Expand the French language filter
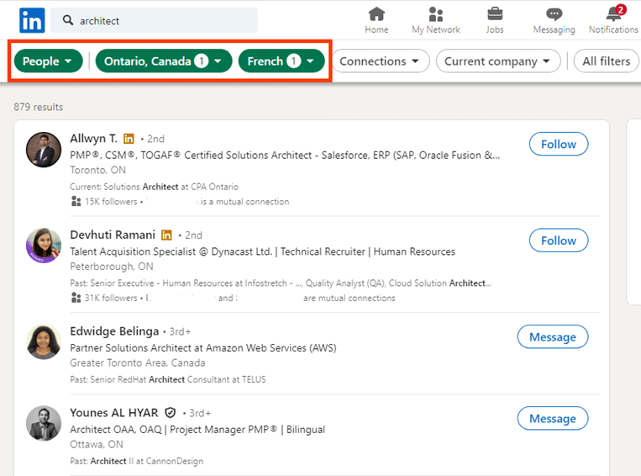 coord(281,61)
